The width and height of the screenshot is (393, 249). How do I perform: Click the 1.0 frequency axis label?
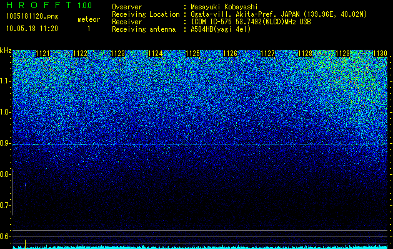[x=5, y=112]
